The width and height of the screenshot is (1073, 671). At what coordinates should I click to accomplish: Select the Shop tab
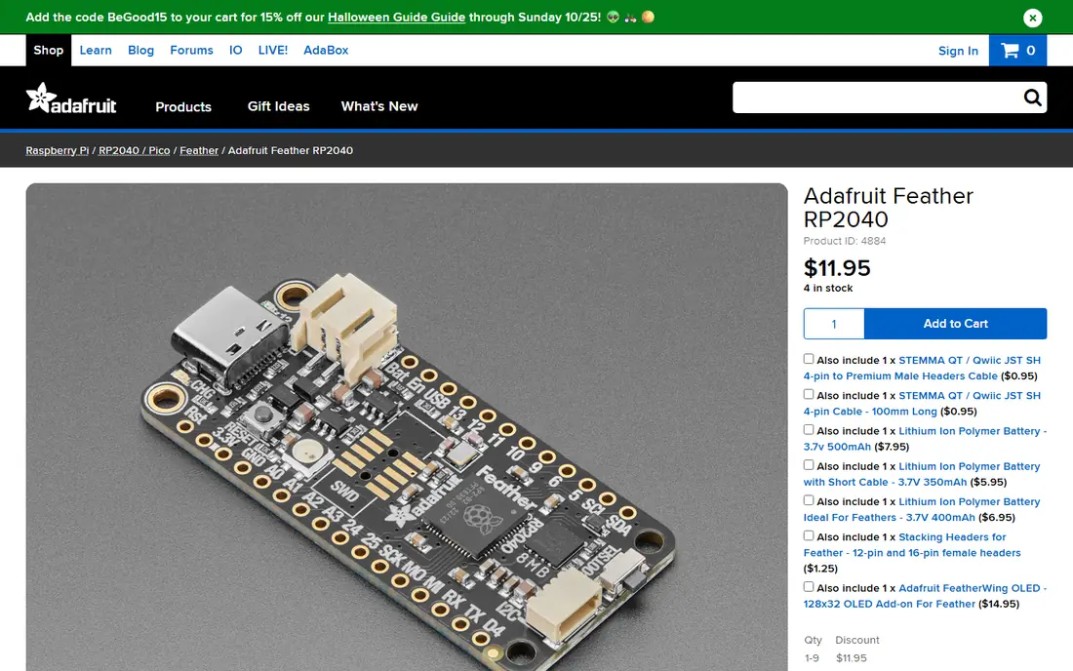(x=49, y=51)
